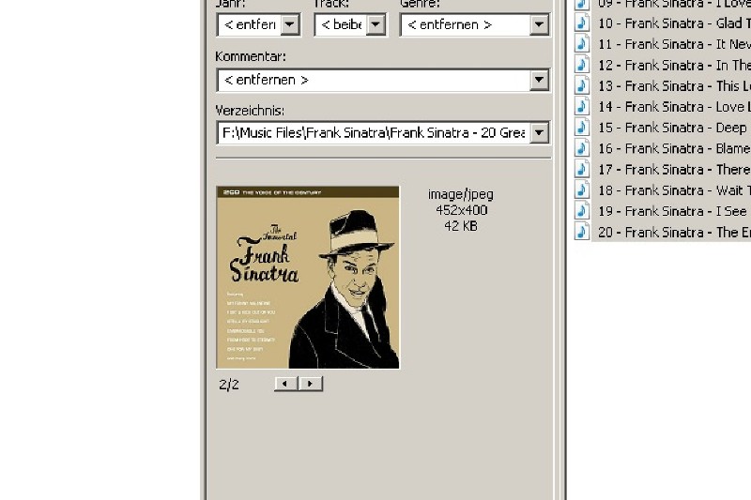Image resolution: width=751 pixels, height=500 pixels.
Task: Show the next cover image
Action: click(311, 384)
